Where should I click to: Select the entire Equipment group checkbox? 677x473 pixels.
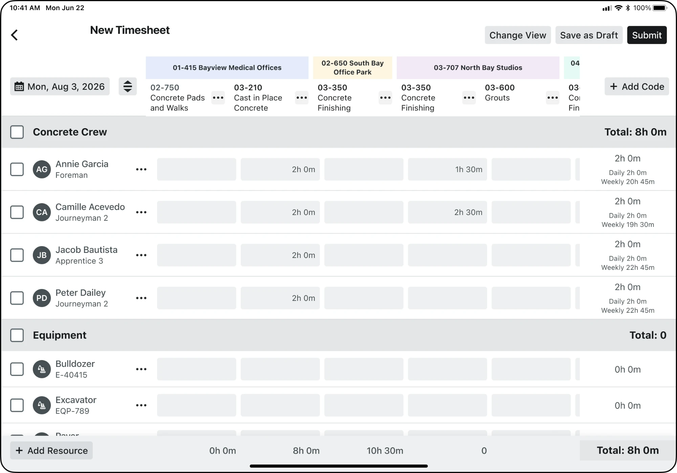[x=17, y=335]
